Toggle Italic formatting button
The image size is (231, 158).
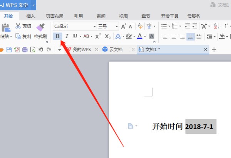coord(67,36)
